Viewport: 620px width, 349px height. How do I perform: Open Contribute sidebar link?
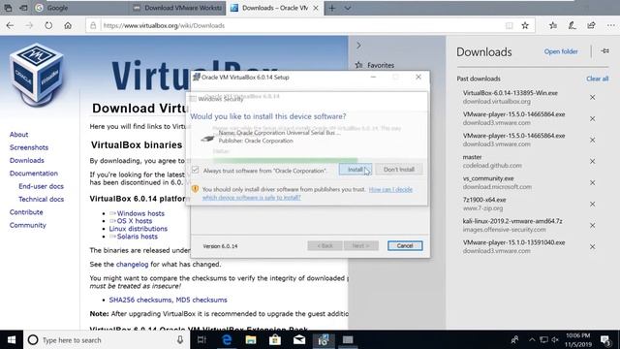[x=26, y=212]
